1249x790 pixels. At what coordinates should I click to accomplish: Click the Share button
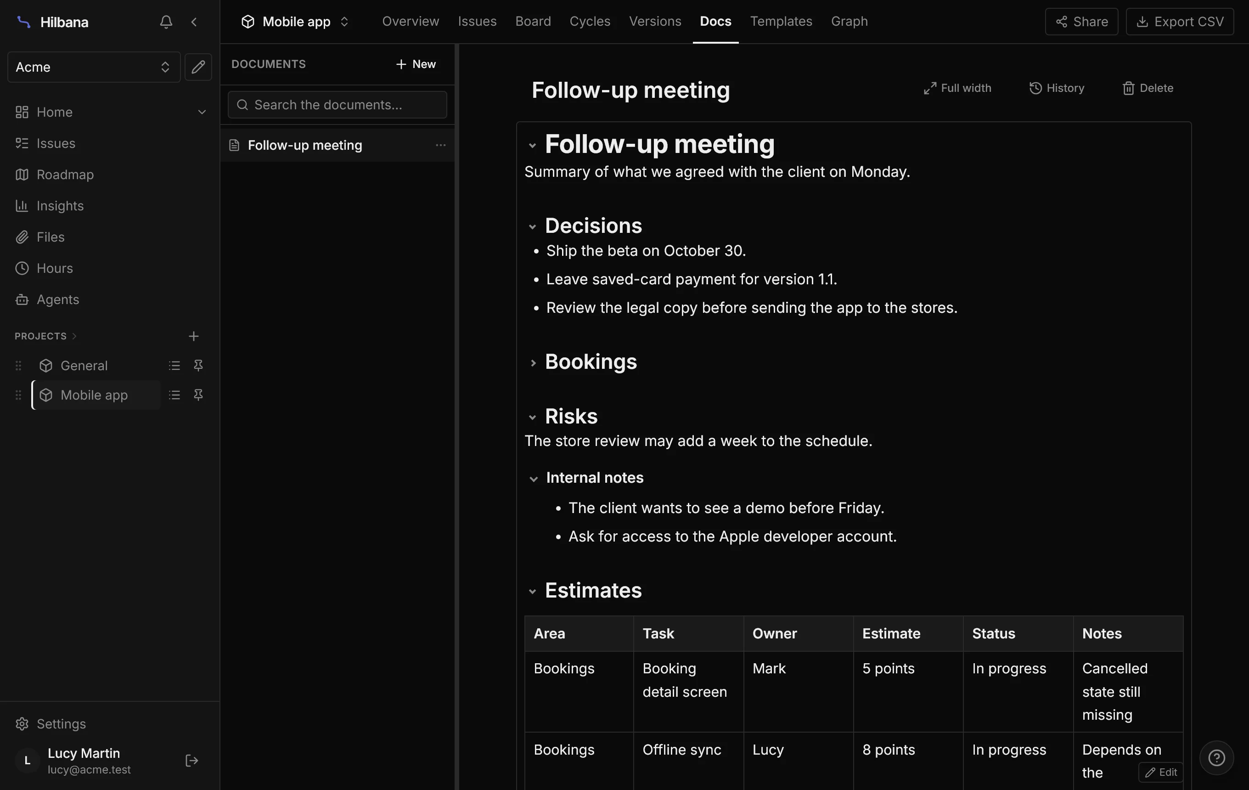pyautogui.click(x=1081, y=22)
